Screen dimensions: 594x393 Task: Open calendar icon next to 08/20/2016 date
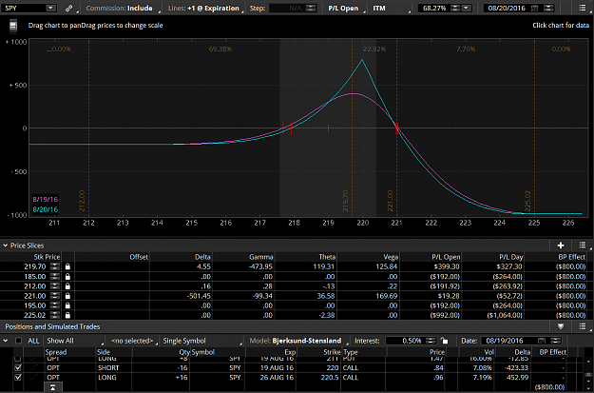534,8
